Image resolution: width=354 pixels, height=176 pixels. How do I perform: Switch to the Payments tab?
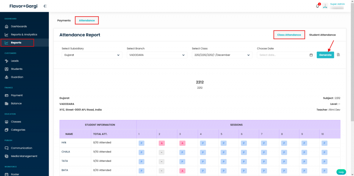(x=64, y=20)
